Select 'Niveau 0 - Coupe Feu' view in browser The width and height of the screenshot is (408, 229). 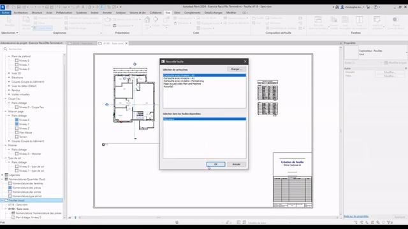pos(31,107)
